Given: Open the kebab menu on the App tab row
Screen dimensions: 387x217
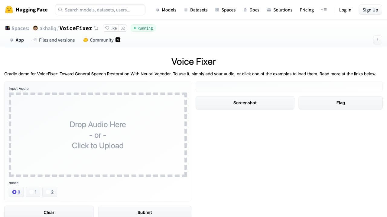Looking at the screenshot, I should click(377, 40).
